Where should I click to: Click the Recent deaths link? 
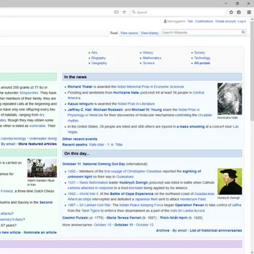74,144
